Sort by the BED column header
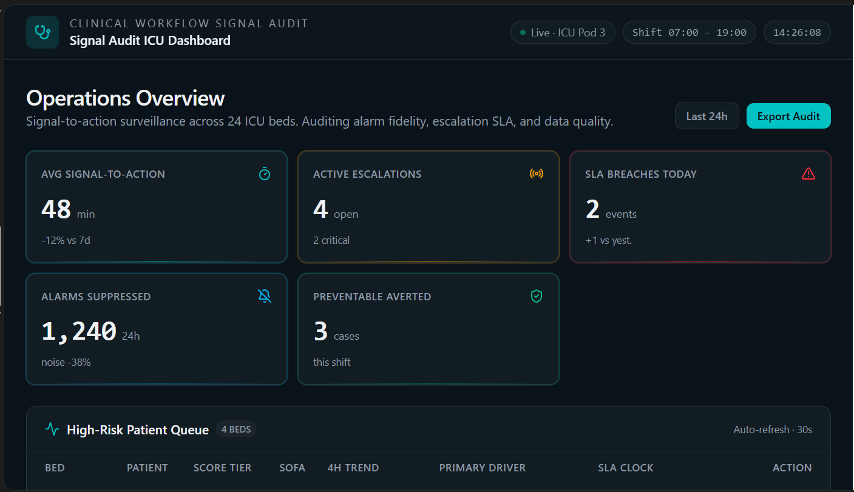The width and height of the screenshot is (854, 492). (x=55, y=468)
